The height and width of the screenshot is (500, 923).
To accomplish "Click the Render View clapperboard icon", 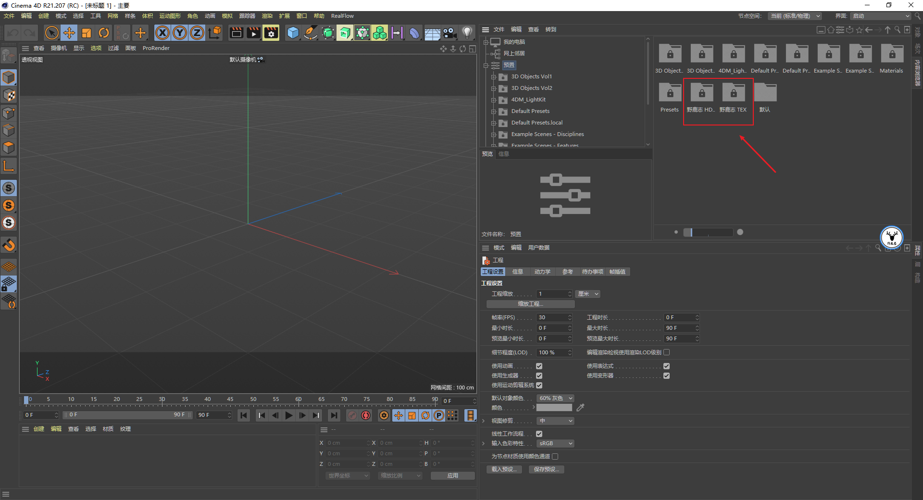I will click(237, 33).
